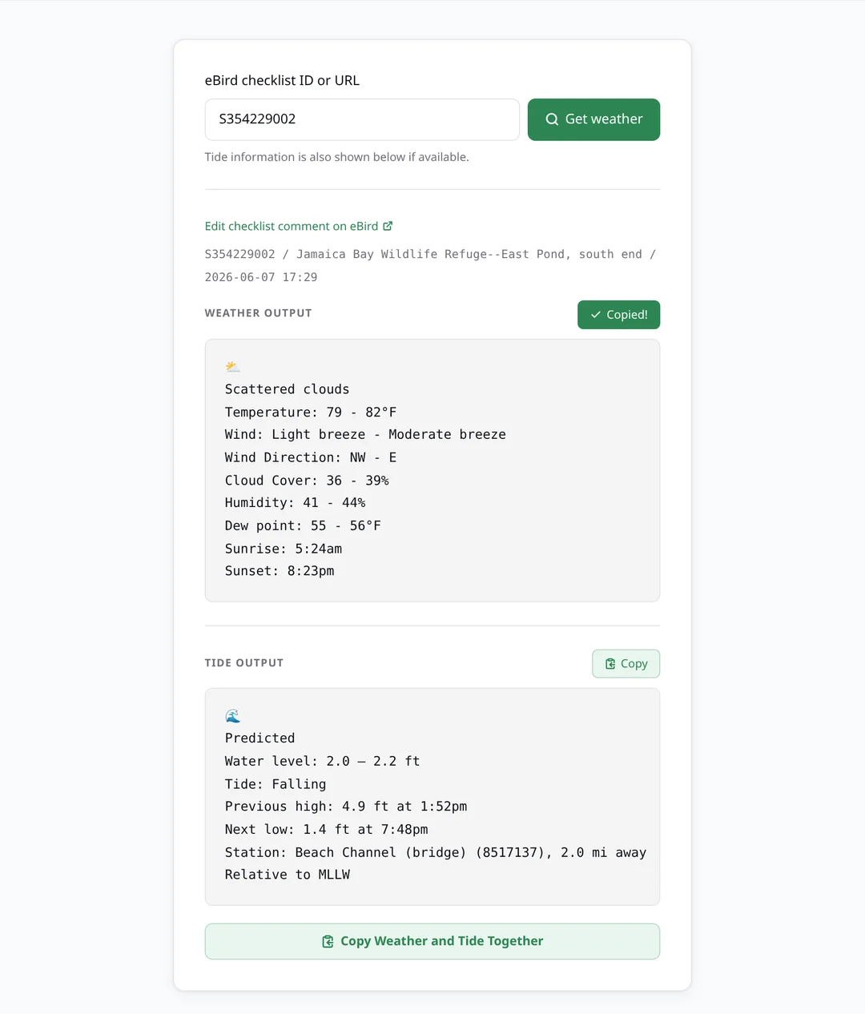Click the WEATHER OUTPUT heading
Image resolution: width=865 pixels, height=1014 pixels.
point(258,313)
